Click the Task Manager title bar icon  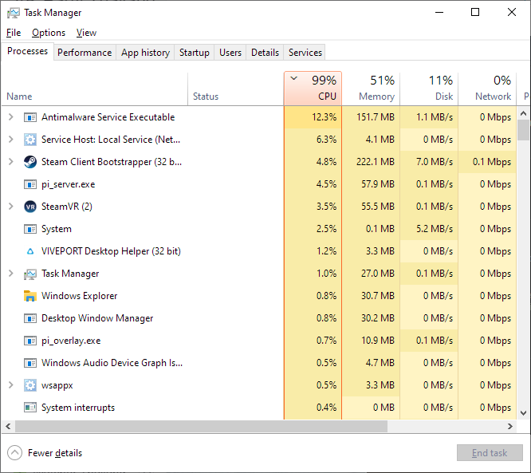coord(14,14)
